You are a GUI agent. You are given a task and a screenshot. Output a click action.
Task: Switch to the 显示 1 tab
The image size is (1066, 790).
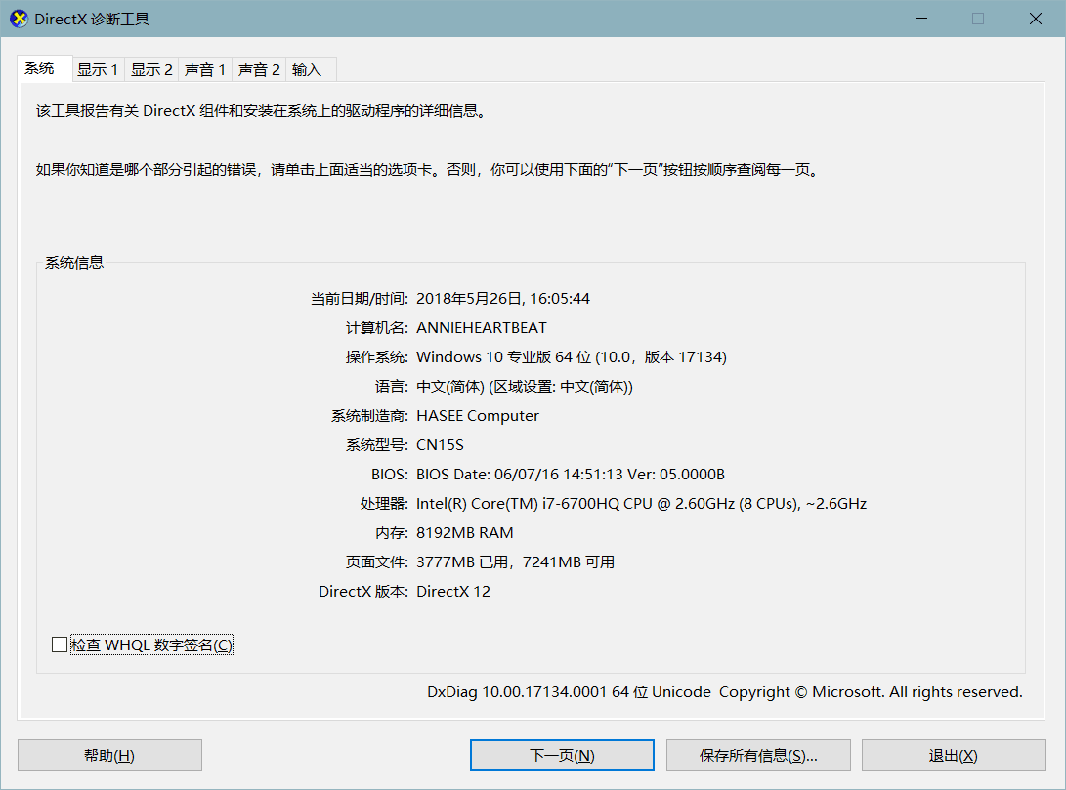coord(98,69)
